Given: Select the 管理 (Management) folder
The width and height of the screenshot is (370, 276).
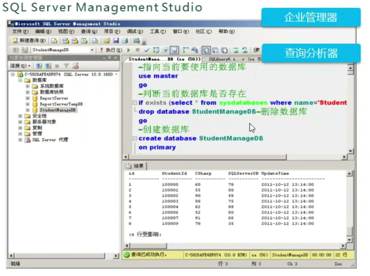Looking at the screenshot, I should [37, 134].
